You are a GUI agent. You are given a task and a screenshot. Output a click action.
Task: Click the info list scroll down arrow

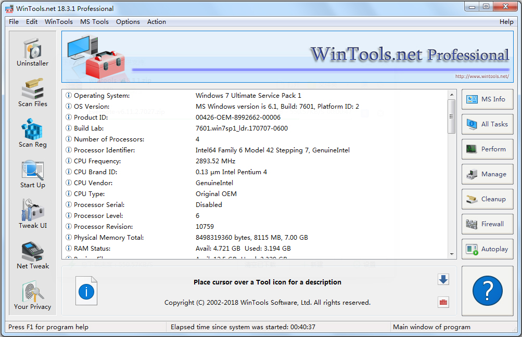[452, 254]
